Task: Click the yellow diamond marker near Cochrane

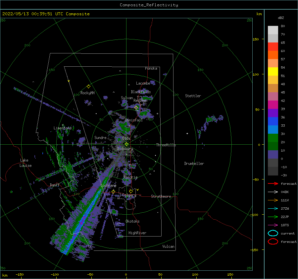Action: [x=114, y=191]
